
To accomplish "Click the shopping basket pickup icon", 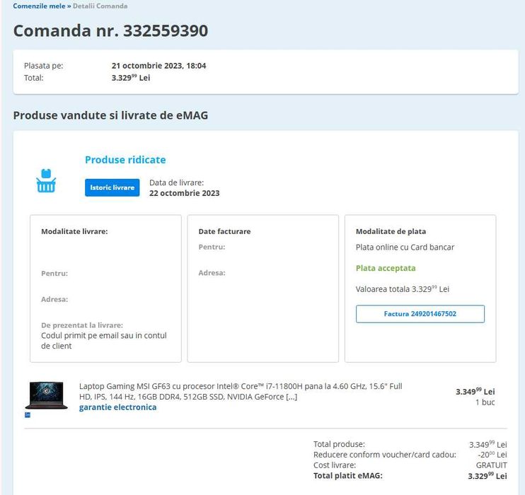I will [x=46, y=181].
